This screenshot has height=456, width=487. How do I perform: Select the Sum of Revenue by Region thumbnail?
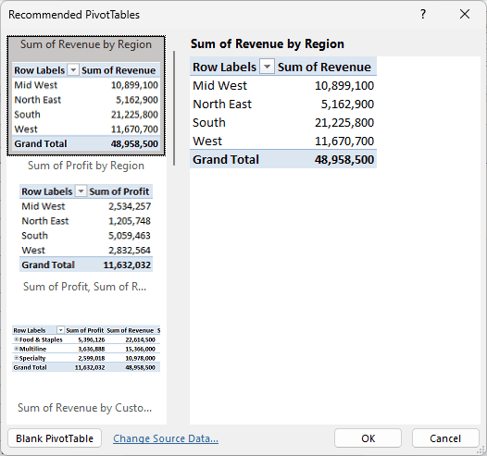[86, 95]
